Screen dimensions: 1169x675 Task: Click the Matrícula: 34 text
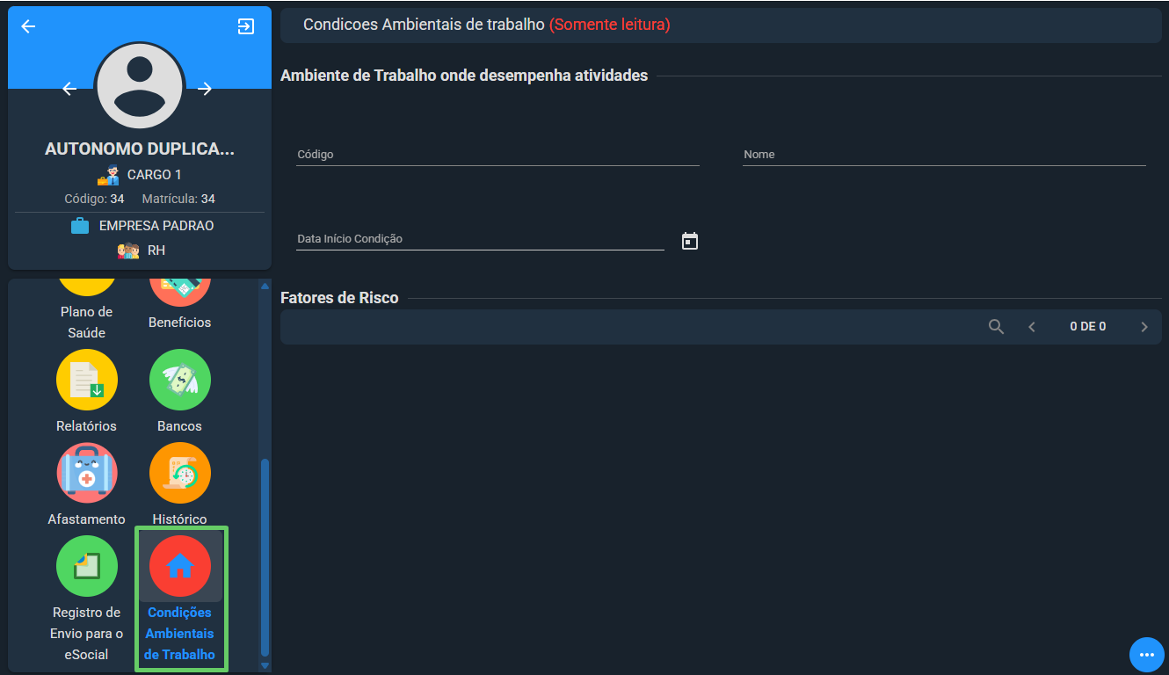tap(178, 200)
